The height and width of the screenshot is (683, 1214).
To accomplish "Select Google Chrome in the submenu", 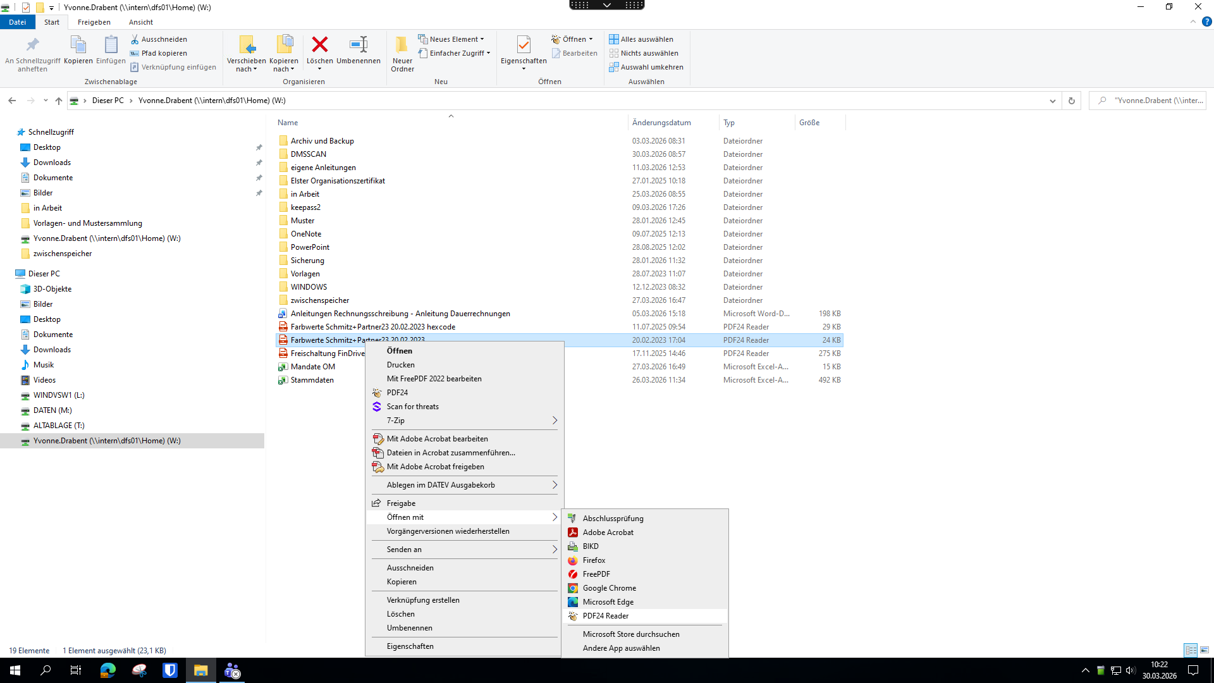I will pos(609,588).
